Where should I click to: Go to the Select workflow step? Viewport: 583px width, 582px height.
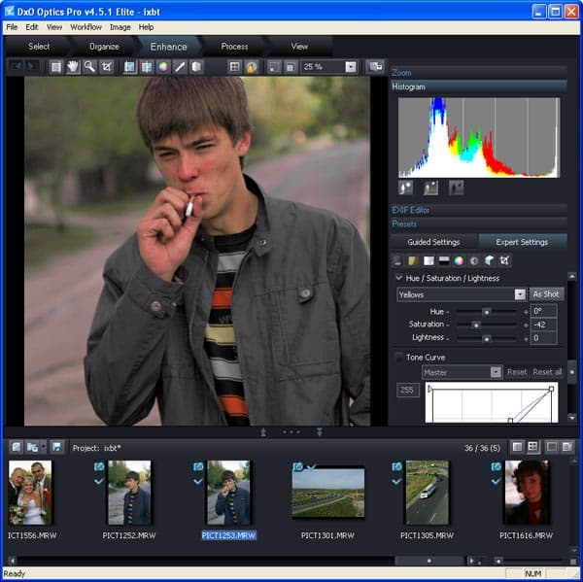[x=39, y=47]
